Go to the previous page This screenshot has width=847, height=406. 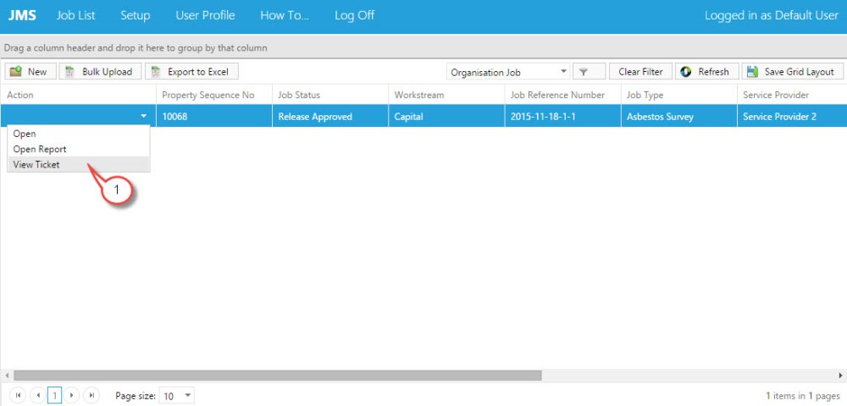point(37,395)
